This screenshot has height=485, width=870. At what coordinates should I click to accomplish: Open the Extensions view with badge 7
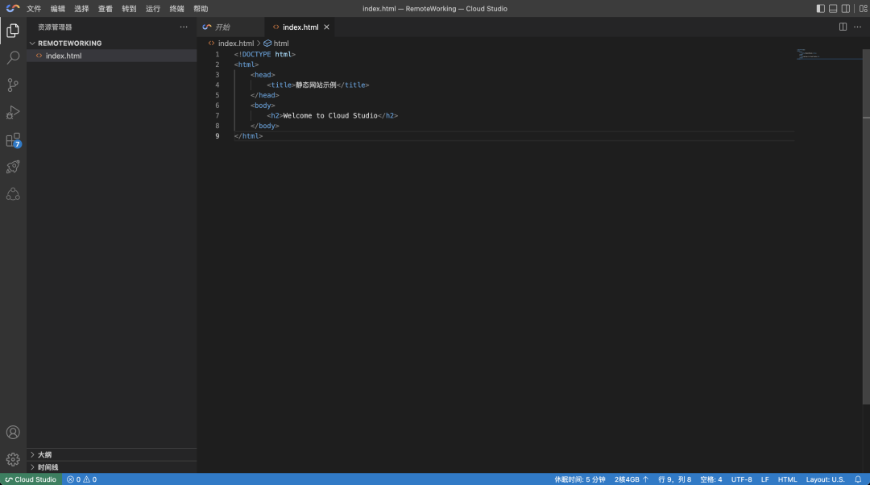click(13, 140)
